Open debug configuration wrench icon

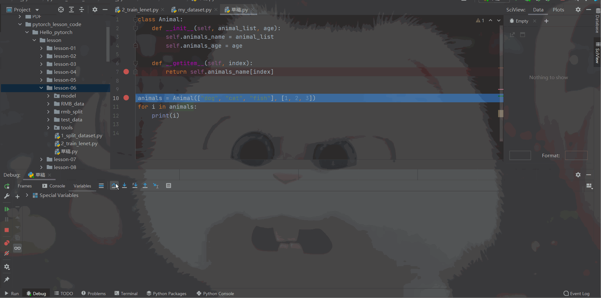[x=7, y=196]
